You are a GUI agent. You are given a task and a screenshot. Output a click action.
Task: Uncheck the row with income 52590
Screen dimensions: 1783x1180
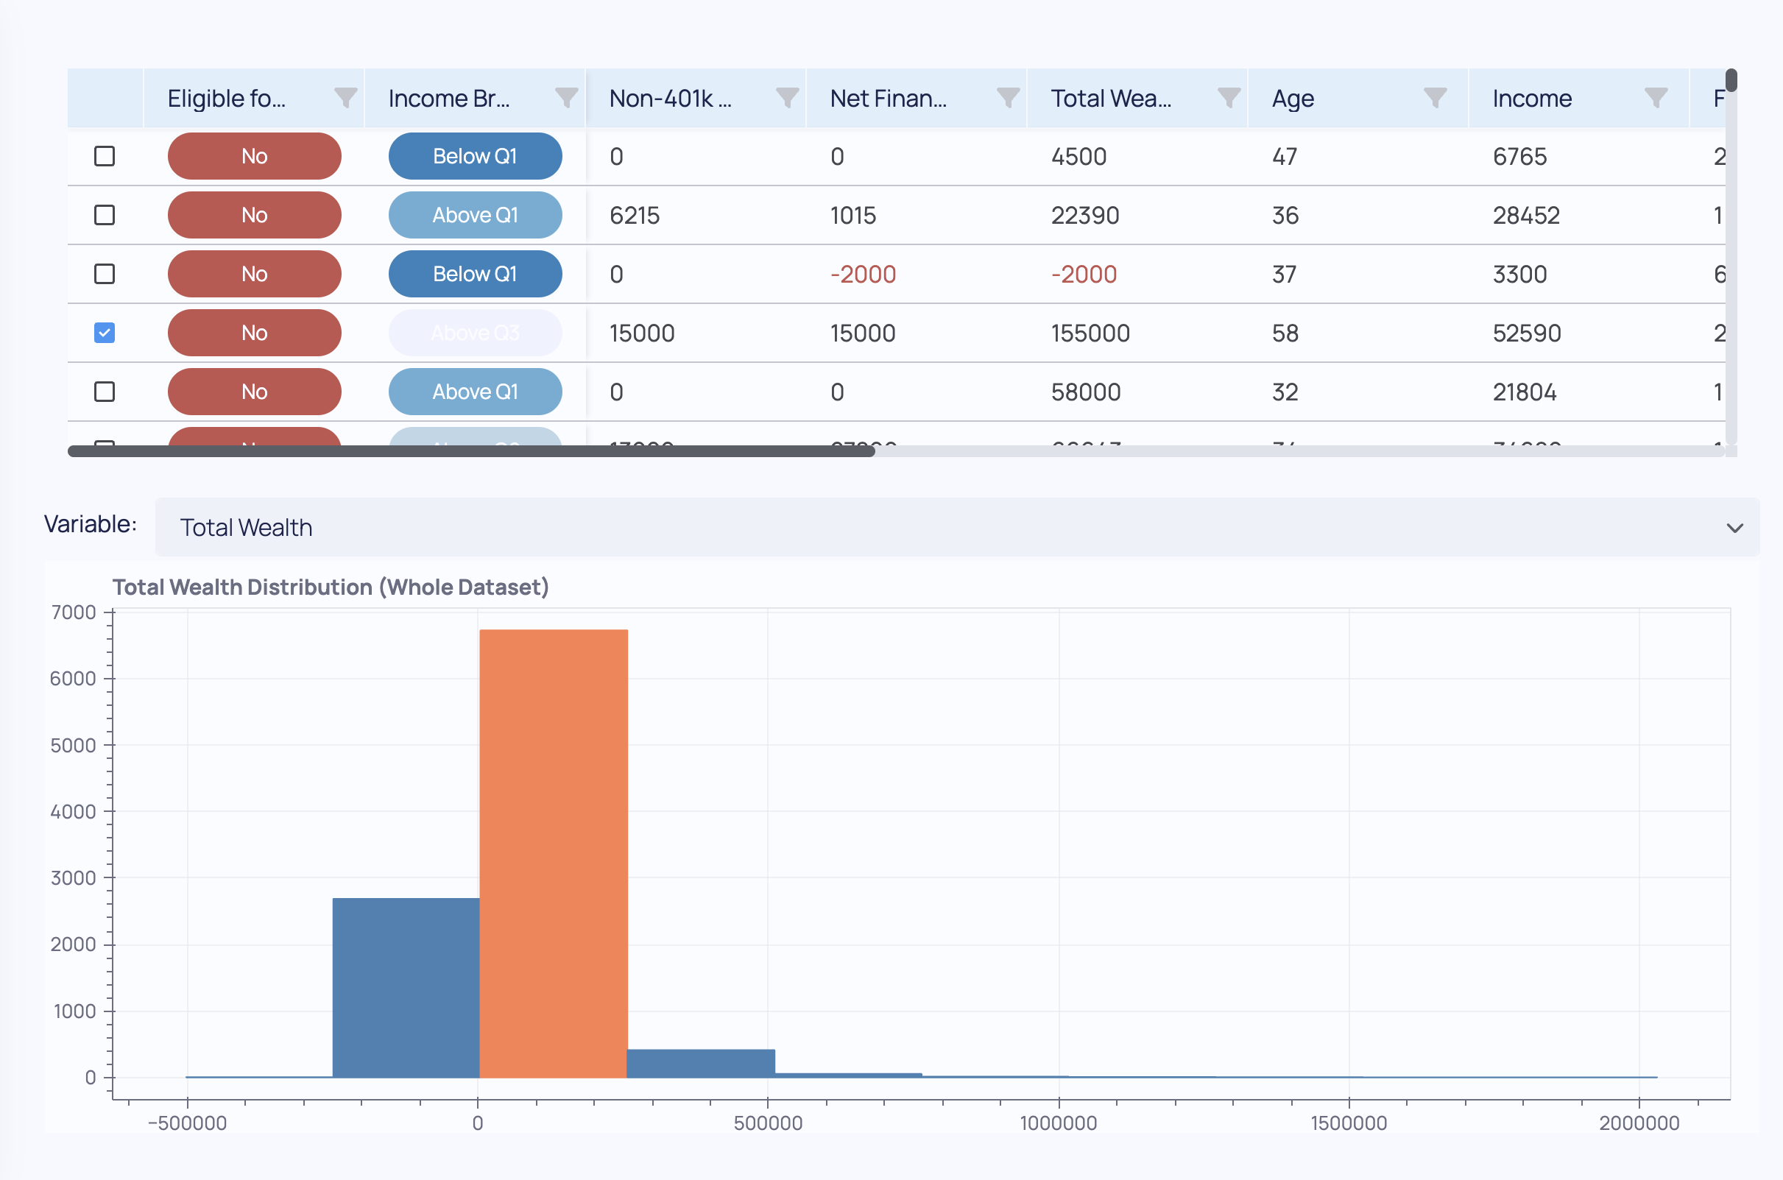pyautogui.click(x=105, y=333)
